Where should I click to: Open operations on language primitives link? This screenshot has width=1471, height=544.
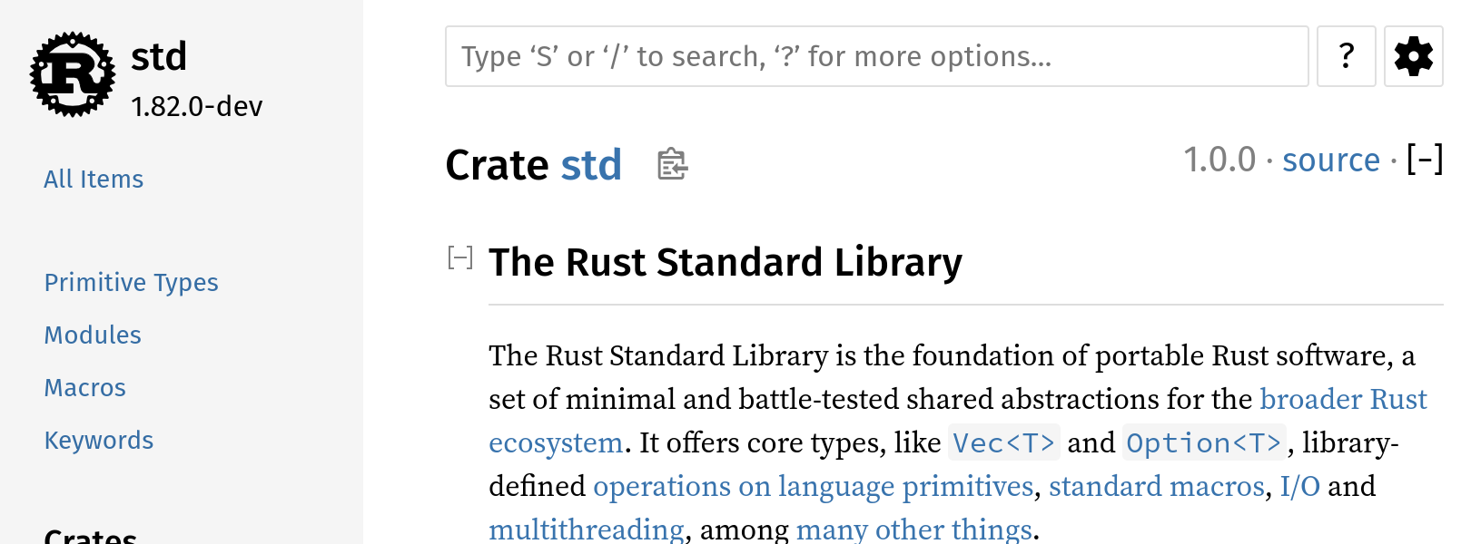(x=813, y=487)
